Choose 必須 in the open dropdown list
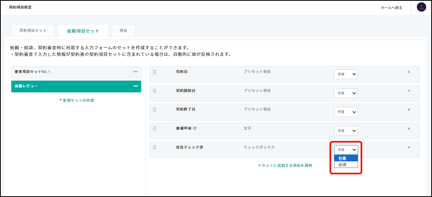432x197 pixels. (x=346, y=164)
